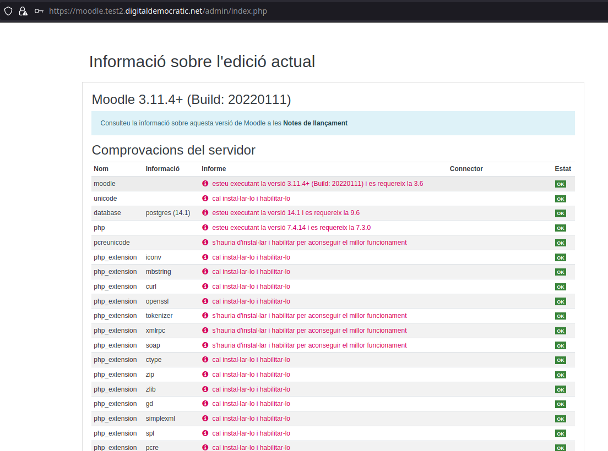Select the 'xmlrpc' extension cell
Viewport: 608px width, 451px height.
[x=155, y=330]
